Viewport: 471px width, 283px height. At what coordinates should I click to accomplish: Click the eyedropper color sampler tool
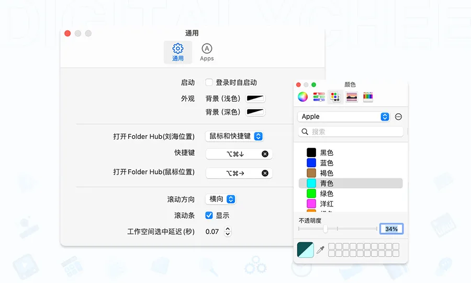(x=321, y=250)
